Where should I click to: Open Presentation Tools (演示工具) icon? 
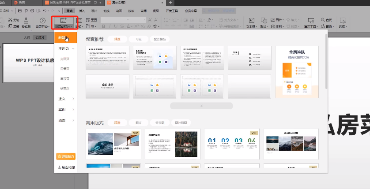(x=310, y=21)
